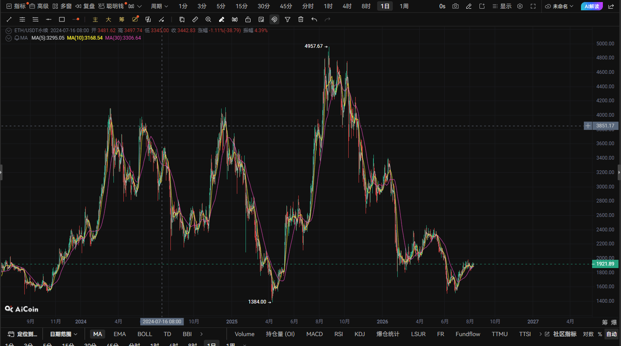
Task: Open the candlestick chart type selector
Action: point(135,6)
